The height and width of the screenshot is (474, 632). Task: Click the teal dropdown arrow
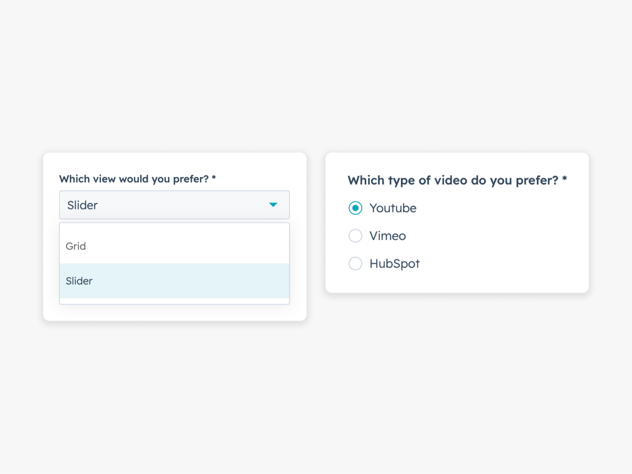coord(274,205)
